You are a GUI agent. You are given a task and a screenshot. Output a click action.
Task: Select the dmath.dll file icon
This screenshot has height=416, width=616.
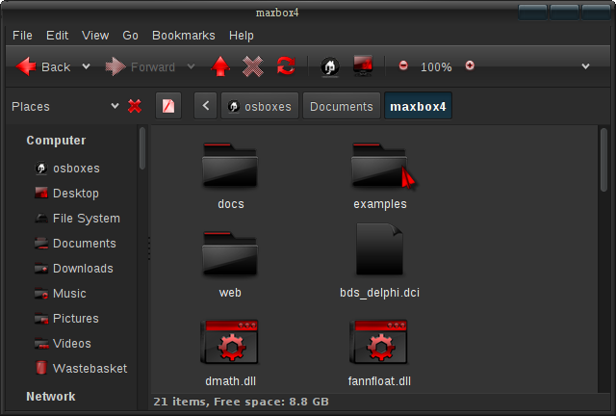pos(230,345)
